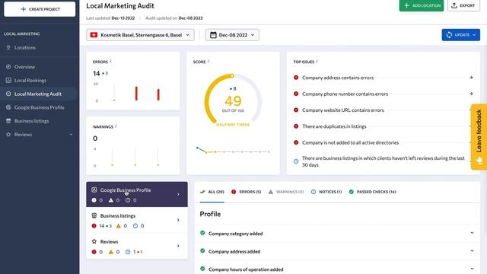Viewport: 487px width, 274px height.
Task: Click the Reviews card star icon
Action: point(94,241)
